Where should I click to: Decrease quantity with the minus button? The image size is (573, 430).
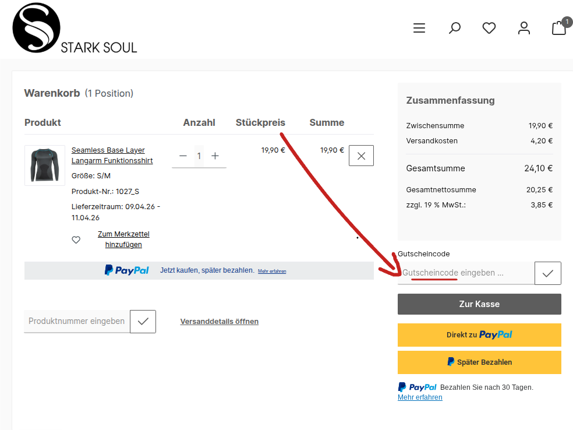[x=183, y=156]
